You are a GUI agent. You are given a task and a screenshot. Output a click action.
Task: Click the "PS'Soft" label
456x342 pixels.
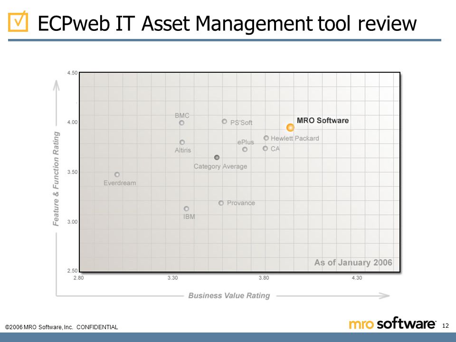coord(241,123)
